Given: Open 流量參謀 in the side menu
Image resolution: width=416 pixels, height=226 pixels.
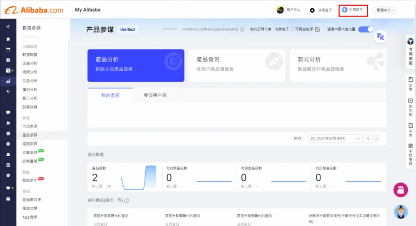Looking at the screenshot, I should pyautogui.click(x=30, y=153).
